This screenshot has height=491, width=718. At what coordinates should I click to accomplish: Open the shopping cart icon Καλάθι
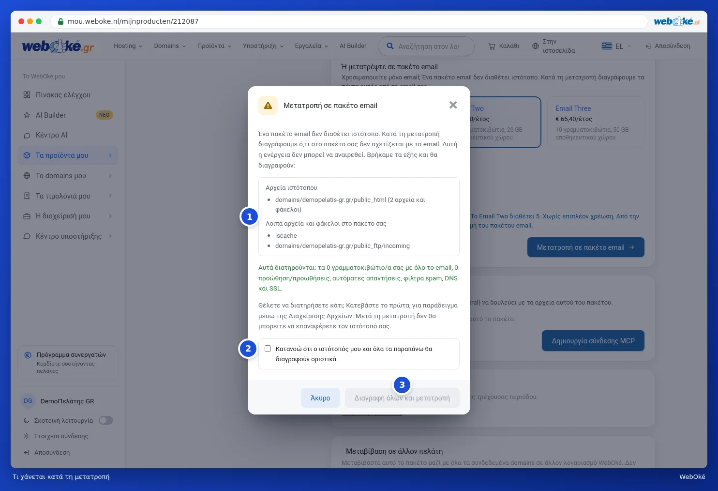tap(492, 46)
